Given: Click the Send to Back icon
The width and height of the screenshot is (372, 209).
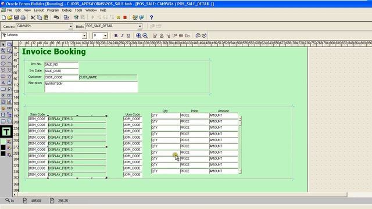Looking at the screenshot, I should [204, 35].
